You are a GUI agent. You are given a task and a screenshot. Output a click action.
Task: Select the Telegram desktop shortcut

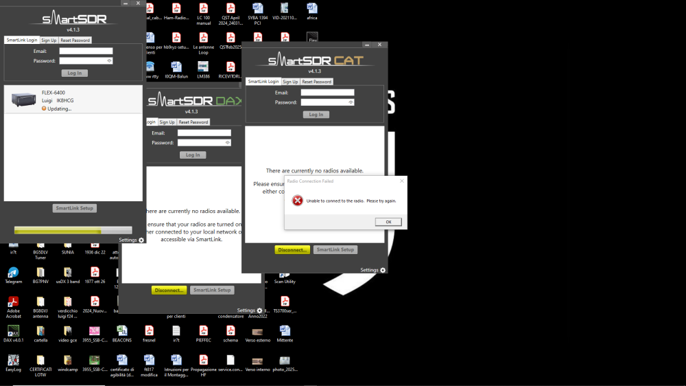point(13,275)
